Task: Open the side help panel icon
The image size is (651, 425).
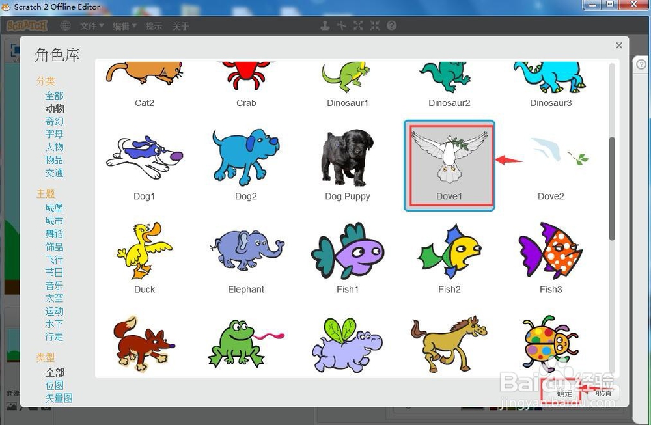Action: [x=641, y=64]
